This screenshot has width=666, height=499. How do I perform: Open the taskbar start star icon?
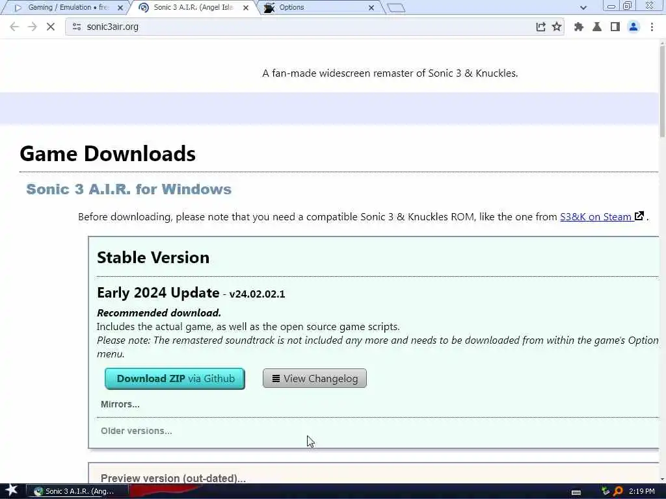pyautogui.click(x=11, y=490)
